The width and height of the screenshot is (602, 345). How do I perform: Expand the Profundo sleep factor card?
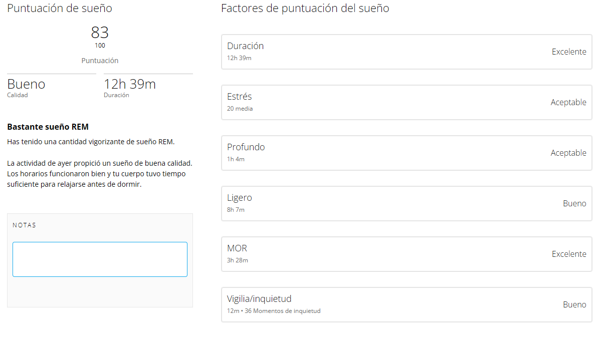pyautogui.click(x=406, y=153)
